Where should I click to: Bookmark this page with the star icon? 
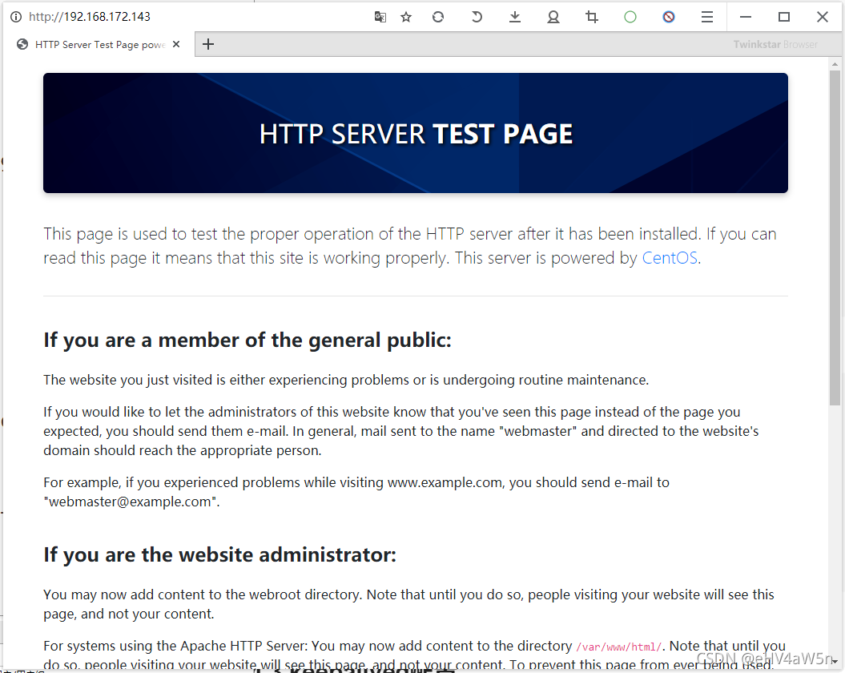[406, 18]
